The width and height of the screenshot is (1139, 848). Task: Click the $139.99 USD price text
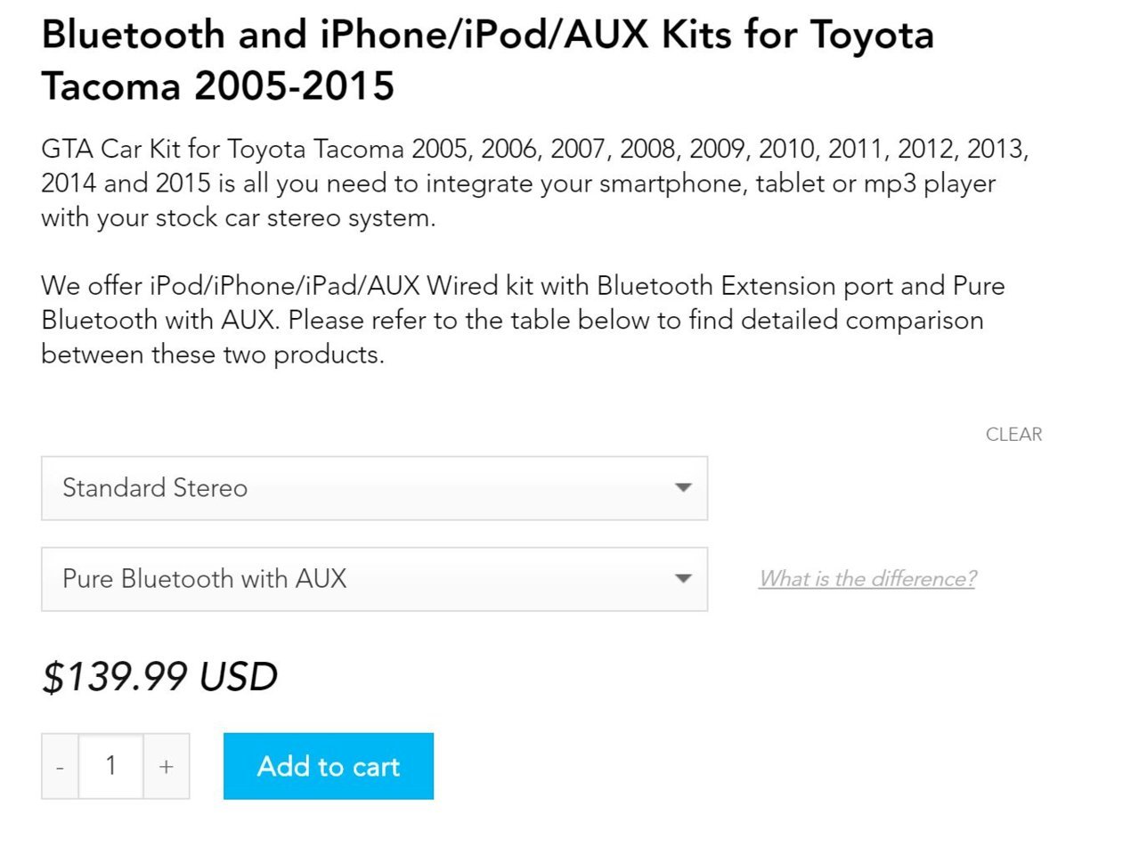(159, 676)
